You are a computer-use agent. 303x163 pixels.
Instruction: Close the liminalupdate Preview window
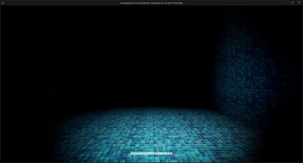[299, 2]
